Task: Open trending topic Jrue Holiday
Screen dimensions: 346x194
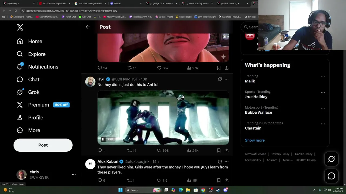Action: 256,97
